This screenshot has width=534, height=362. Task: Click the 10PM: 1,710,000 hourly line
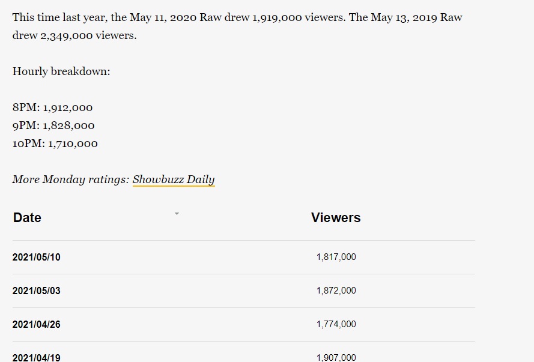tap(55, 144)
